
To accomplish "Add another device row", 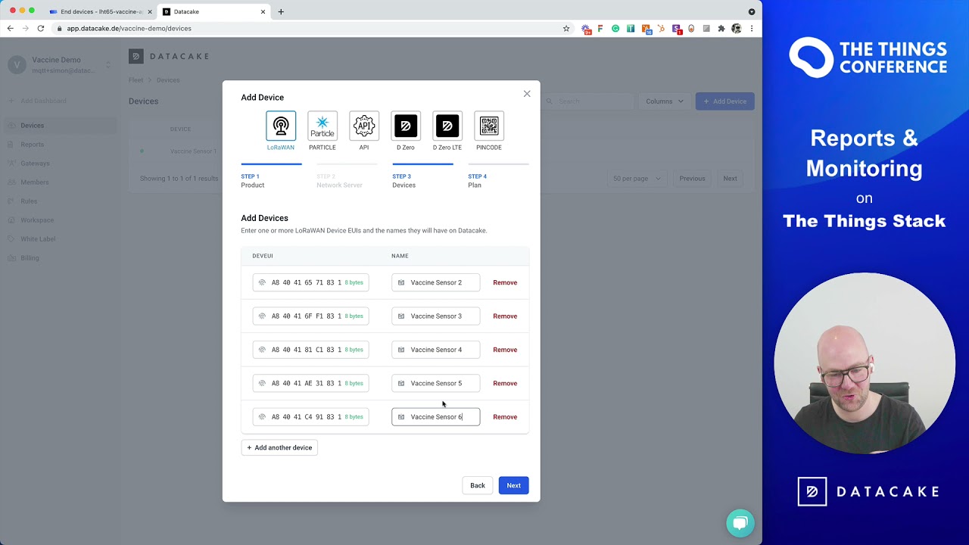I will [279, 447].
